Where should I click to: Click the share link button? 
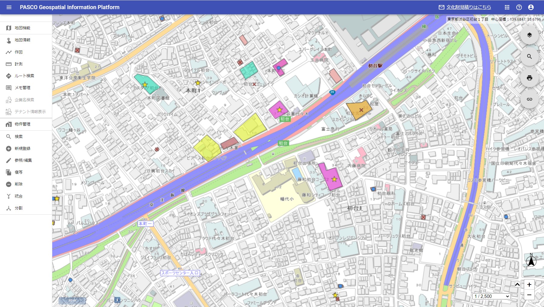point(529,99)
